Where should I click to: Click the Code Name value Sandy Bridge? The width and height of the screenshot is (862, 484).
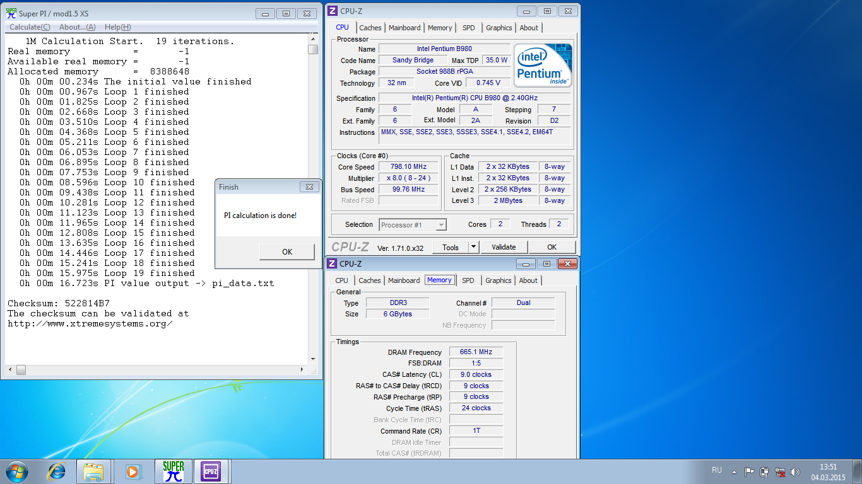pos(413,60)
